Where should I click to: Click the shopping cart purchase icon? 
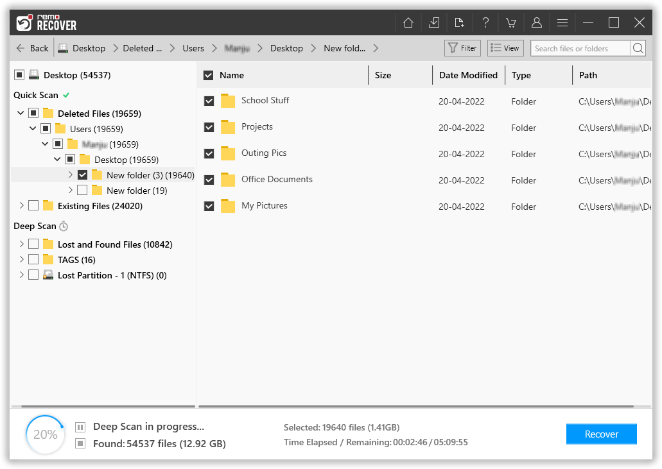click(x=511, y=22)
